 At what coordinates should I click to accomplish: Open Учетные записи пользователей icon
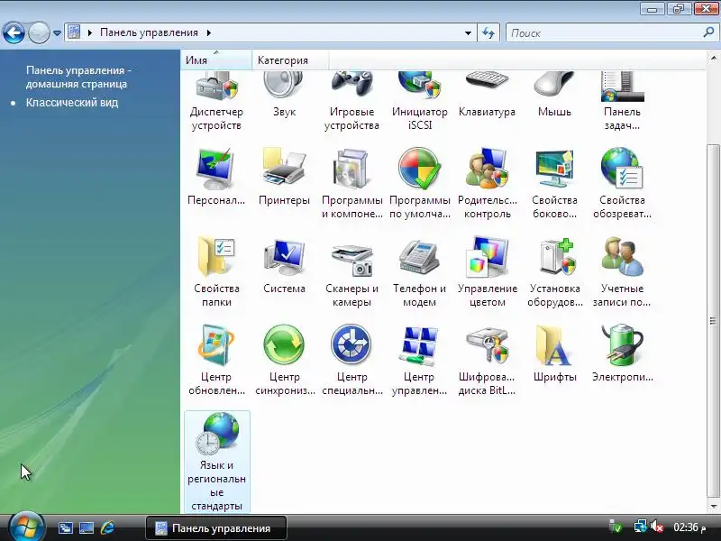[x=622, y=257]
